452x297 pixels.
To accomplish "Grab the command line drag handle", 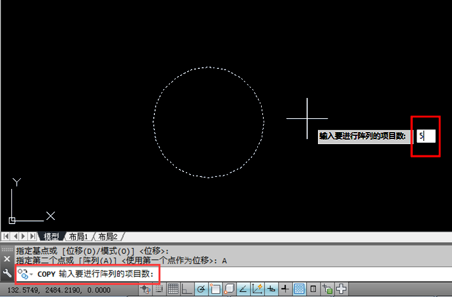I will coord(7,250).
